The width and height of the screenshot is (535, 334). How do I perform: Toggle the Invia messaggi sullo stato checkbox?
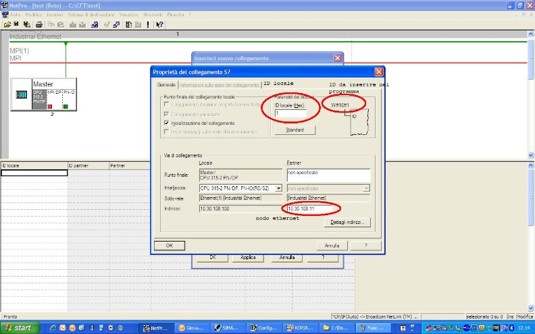click(x=166, y=132)
